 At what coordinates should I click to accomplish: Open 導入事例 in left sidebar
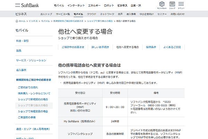(x=21, y=70)
